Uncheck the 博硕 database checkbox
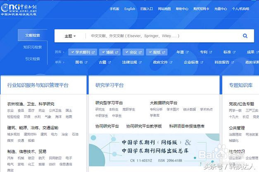The image size is (259, 172). click(103, 52)
